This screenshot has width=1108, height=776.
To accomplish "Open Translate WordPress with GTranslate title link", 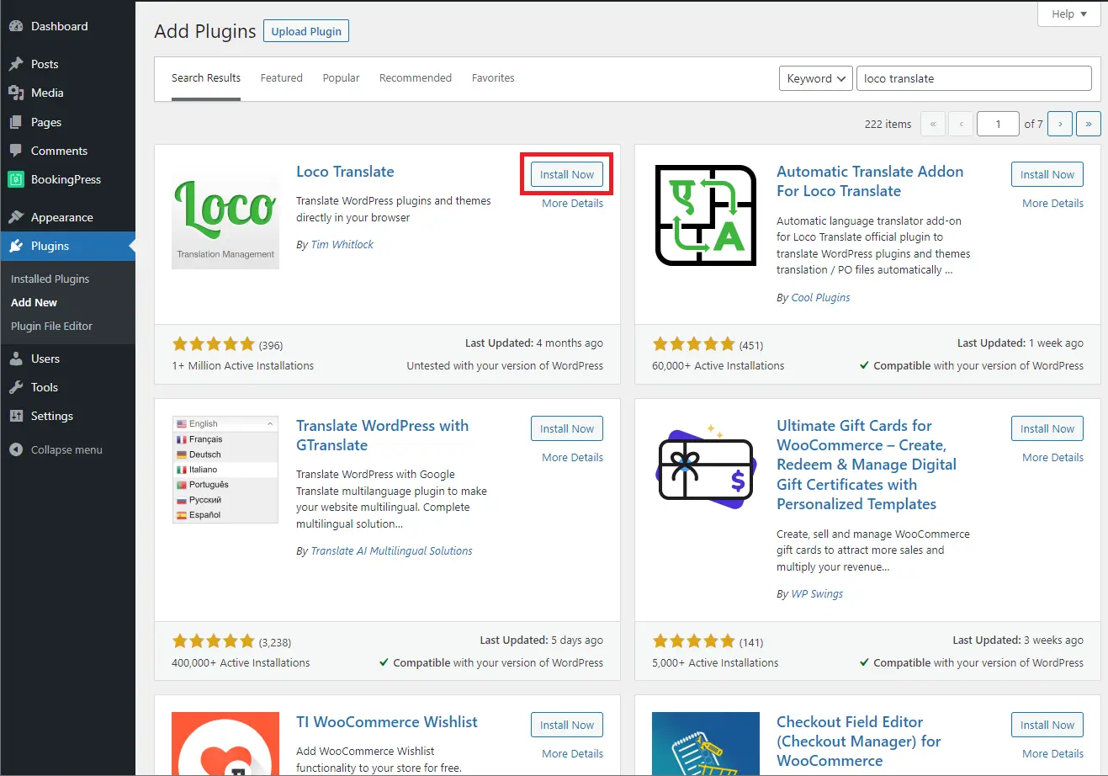I will pyautogui.click(x=382, y=435).
